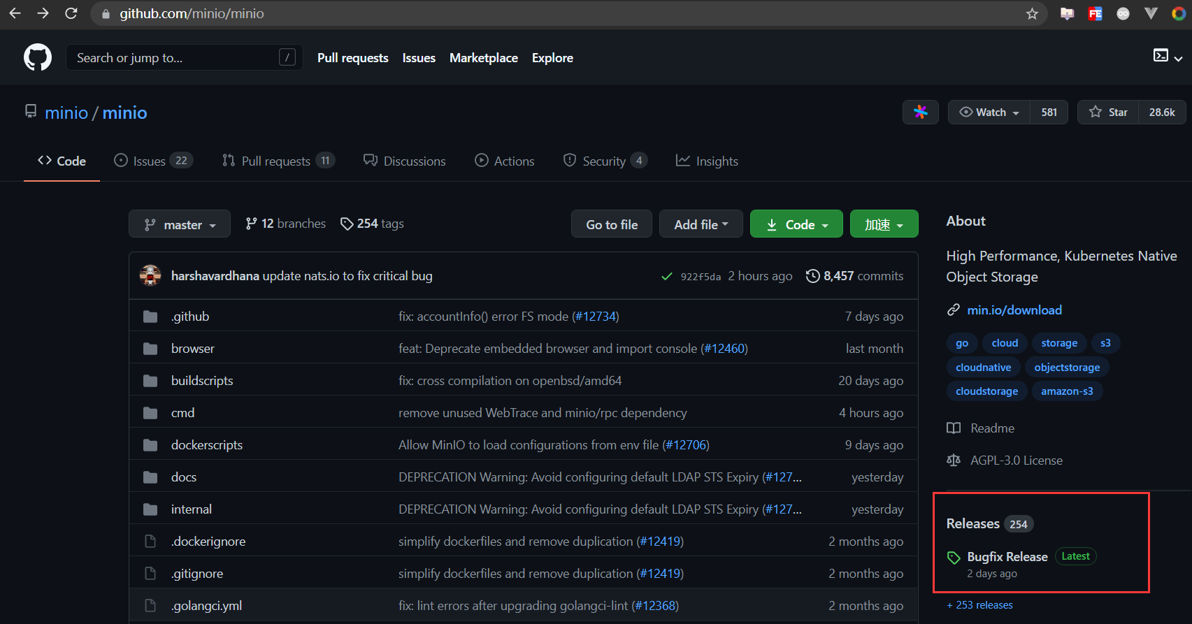
Task: Click the 28.6k stargazers count
Action: (1162, 112)
